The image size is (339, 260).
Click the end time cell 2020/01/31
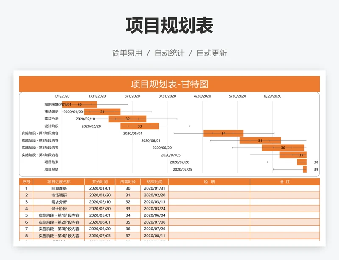[155, 188]
